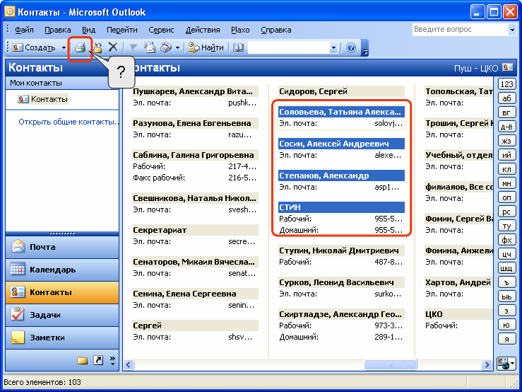
Task: Jump to фх index button
Action: click(x=506, y=240)
